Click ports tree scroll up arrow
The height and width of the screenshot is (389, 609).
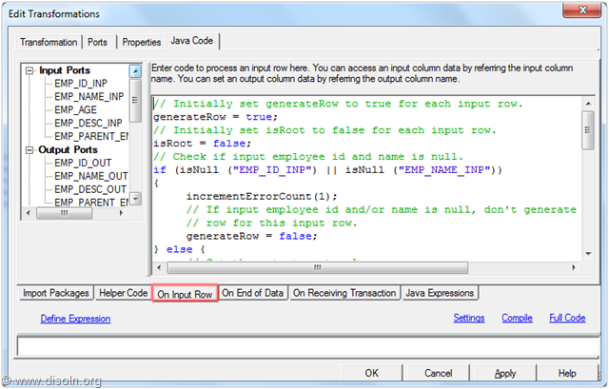point(135,71)
